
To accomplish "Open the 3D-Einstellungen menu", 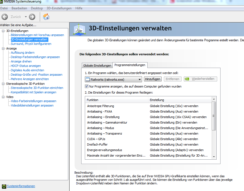I will [59, 8].
